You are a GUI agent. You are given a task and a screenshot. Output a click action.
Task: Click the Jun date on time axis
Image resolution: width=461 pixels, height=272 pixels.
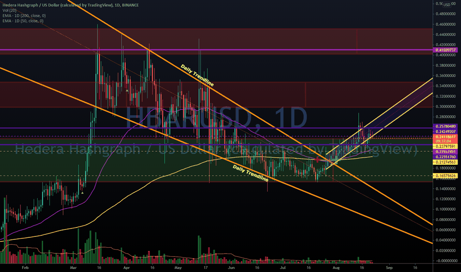(x=231, y=268)
